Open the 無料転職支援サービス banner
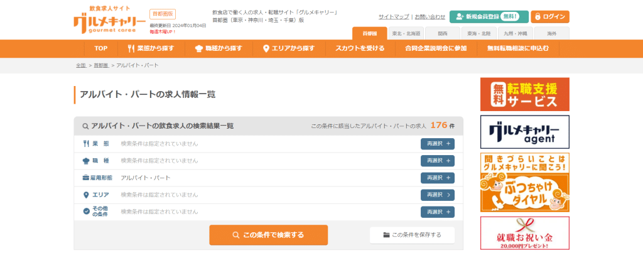Viewport: 643px width, 253px height. pos(524,94)
